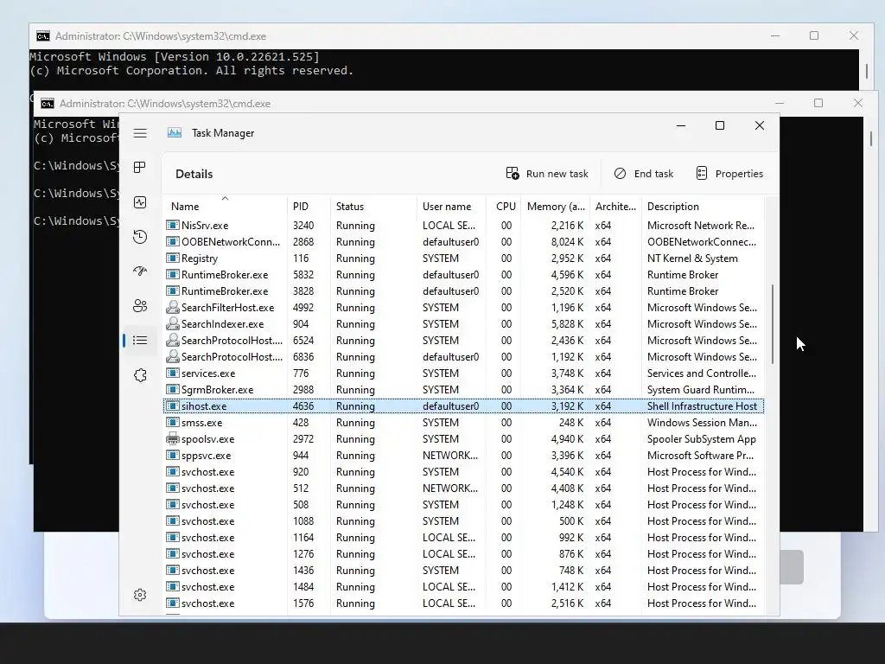885x664 pixels.
Task: Open the Services page icon in sidebar
Action: pyautogui.click(x=140, y=375)
